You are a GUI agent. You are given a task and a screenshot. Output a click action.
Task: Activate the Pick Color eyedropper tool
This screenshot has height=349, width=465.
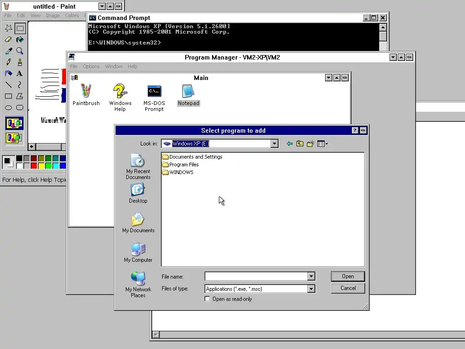click(8, 51)
